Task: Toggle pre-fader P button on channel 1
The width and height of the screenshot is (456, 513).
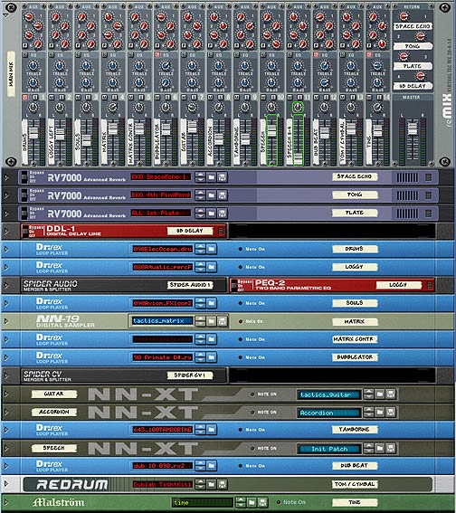Action: click(x=25, y=46)
